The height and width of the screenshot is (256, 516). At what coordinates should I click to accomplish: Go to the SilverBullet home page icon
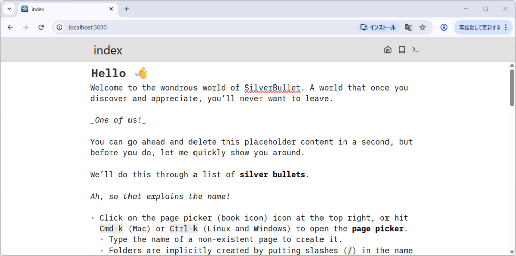point(388,50)
